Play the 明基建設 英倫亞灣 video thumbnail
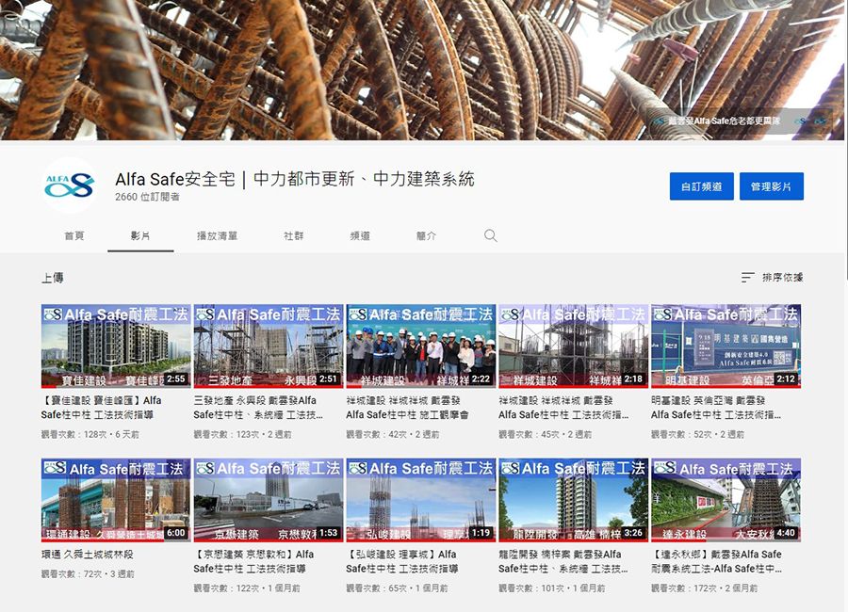This screenshot has width=848, height=612. [x=726, y=346]
